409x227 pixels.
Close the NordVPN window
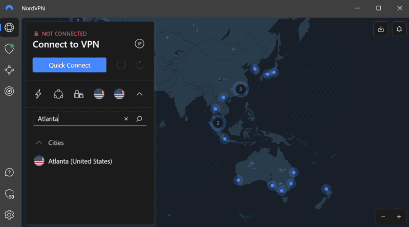tap(399, 8)
